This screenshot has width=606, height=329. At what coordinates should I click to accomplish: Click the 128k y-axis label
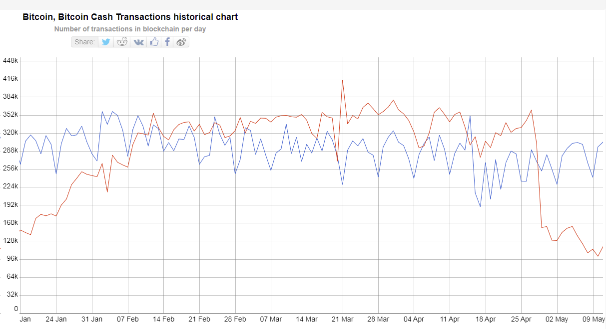click(x=10, y=241)
